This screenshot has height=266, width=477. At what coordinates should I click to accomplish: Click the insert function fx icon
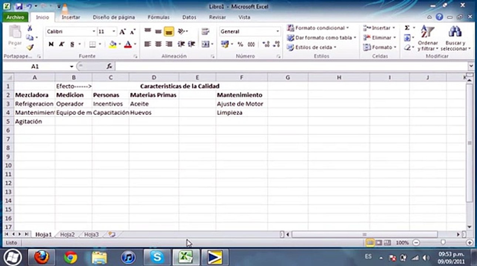click(109, 66)
